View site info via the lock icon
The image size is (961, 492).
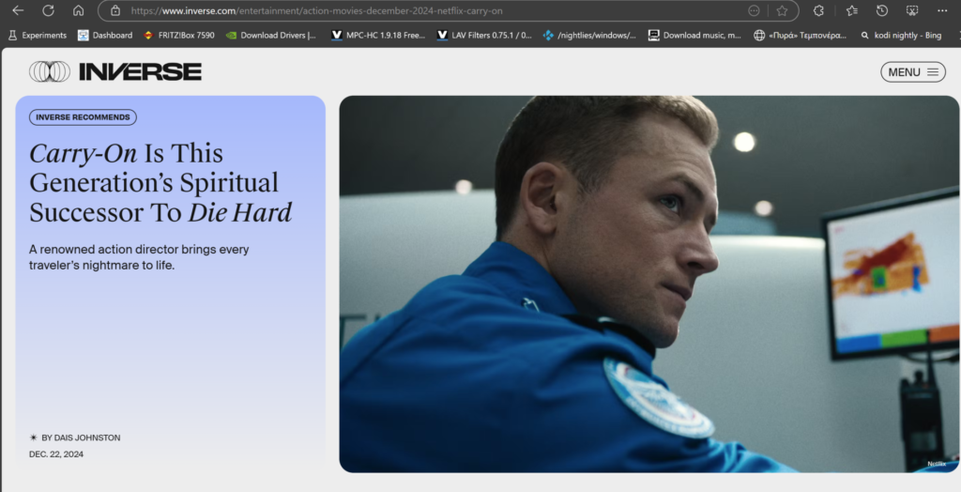tap(115, 10)
